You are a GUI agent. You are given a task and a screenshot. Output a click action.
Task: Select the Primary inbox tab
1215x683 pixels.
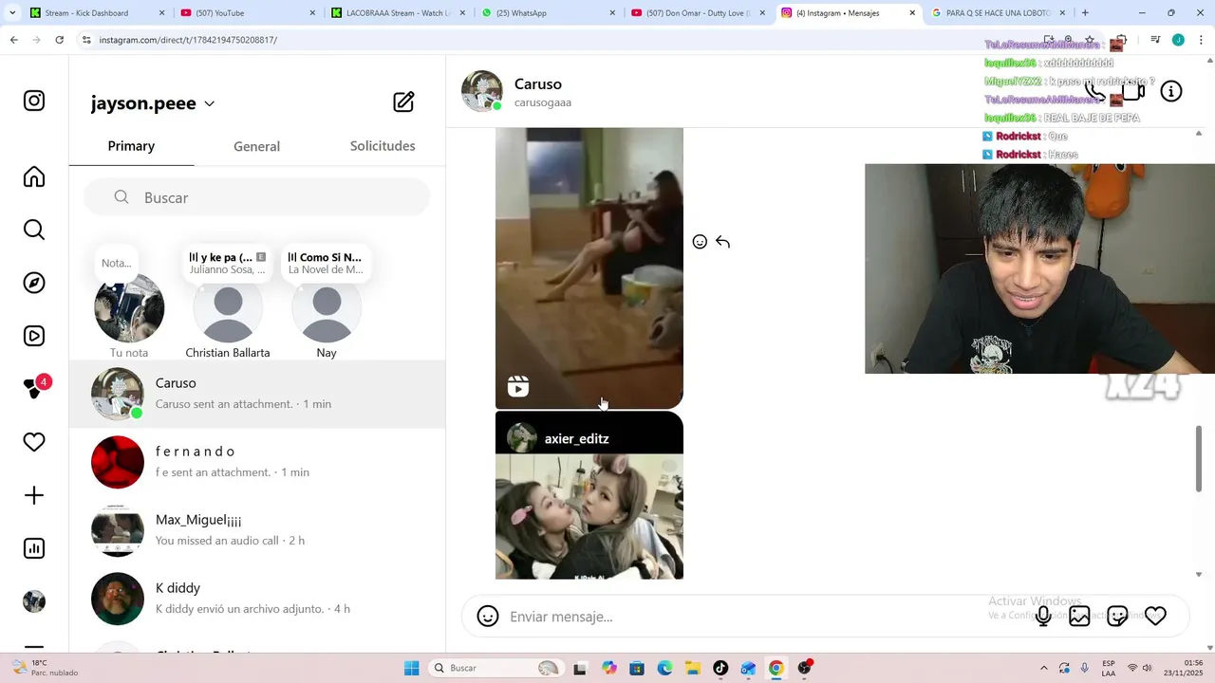click(x=131, y=146)
